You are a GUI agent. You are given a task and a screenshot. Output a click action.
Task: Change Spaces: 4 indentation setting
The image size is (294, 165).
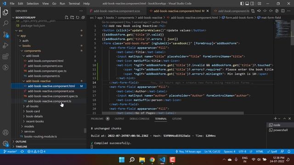pos(229,151)
